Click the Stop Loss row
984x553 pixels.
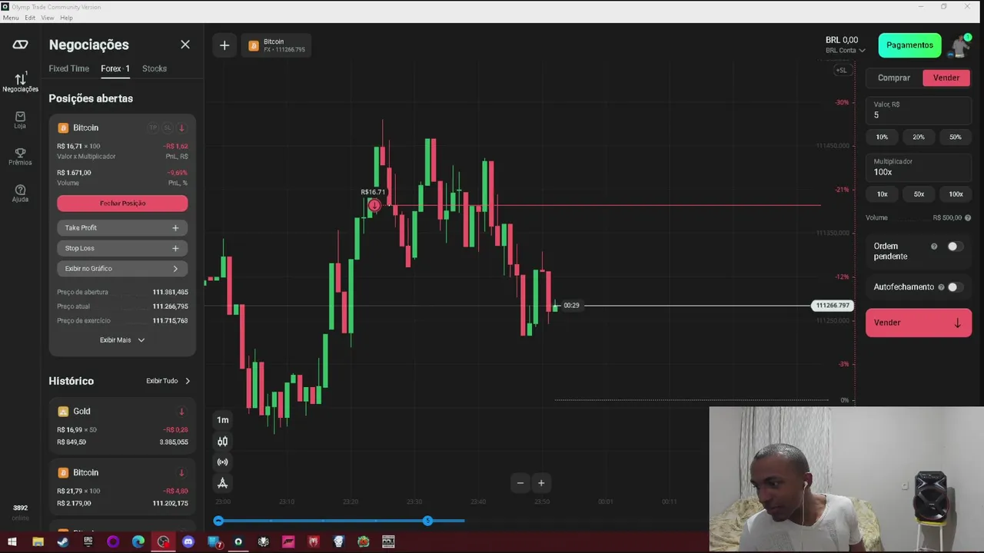122,248
